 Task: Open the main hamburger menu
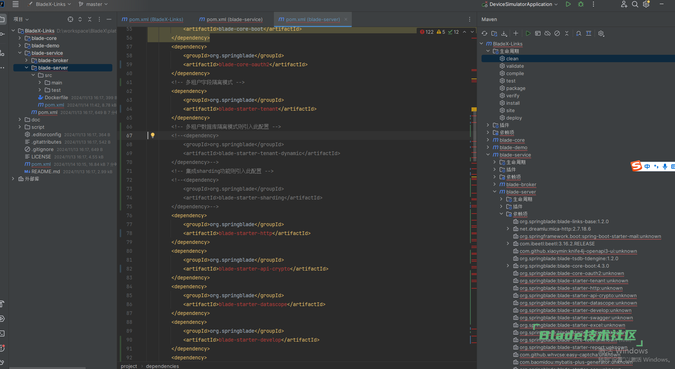tap(16, 4)
